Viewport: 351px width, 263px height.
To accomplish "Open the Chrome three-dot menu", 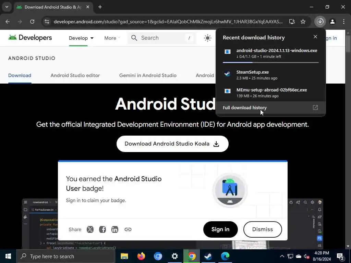I will click(344, 22).
